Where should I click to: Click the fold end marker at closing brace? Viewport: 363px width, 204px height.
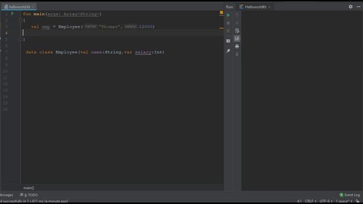(x=20, y=39)
